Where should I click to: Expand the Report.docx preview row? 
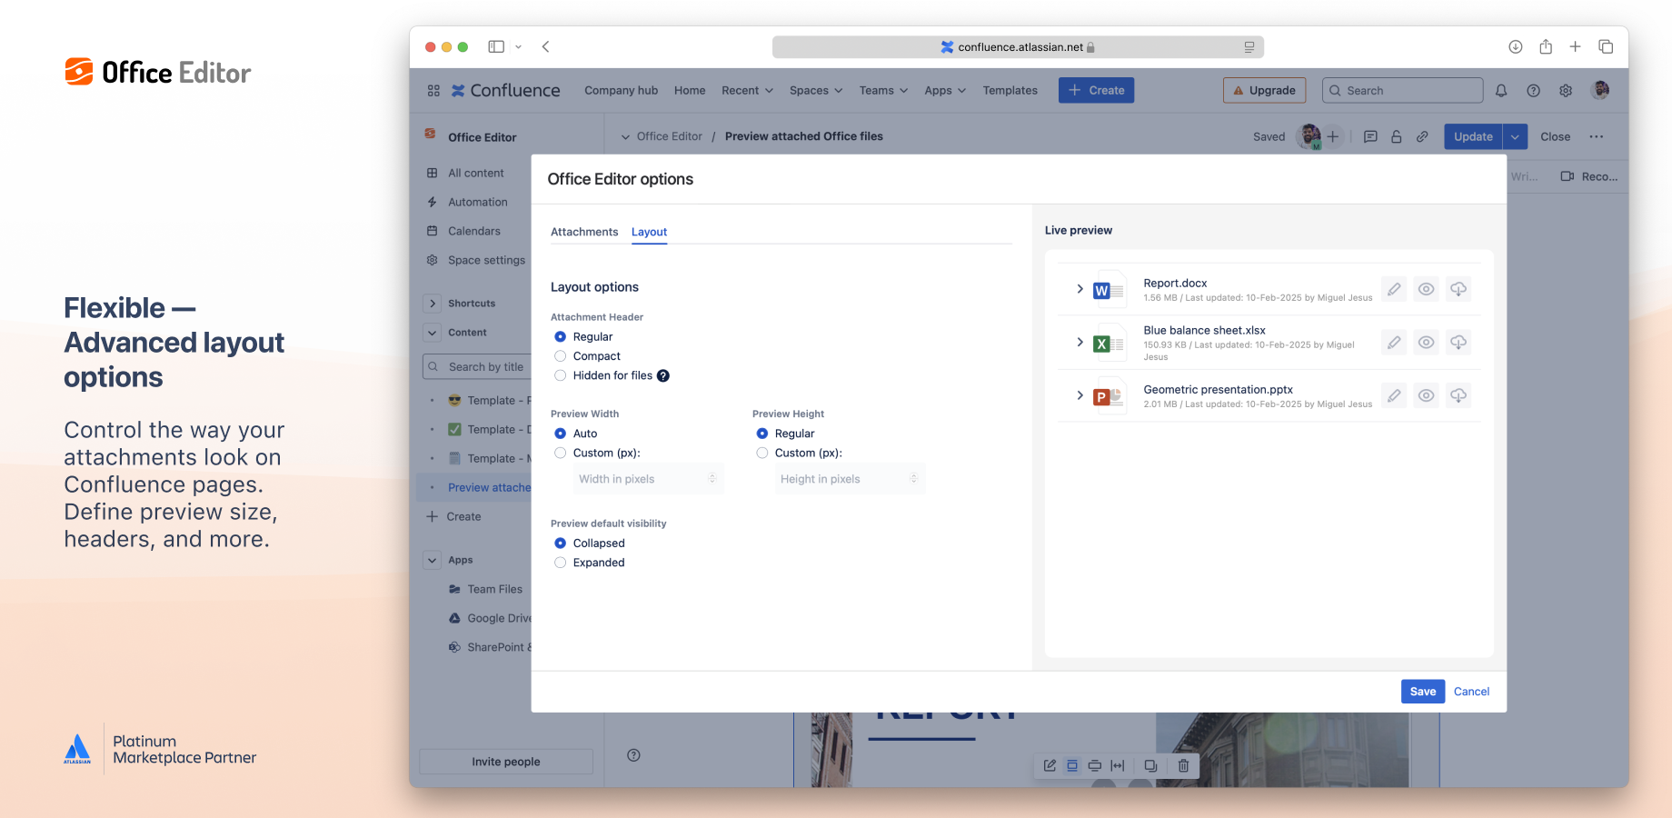[1080, 289]
